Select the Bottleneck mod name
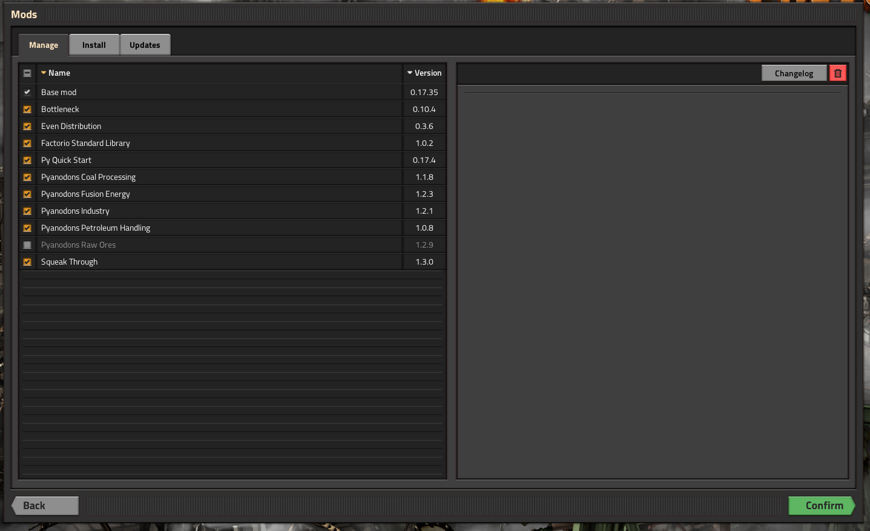 coord(60,110)
